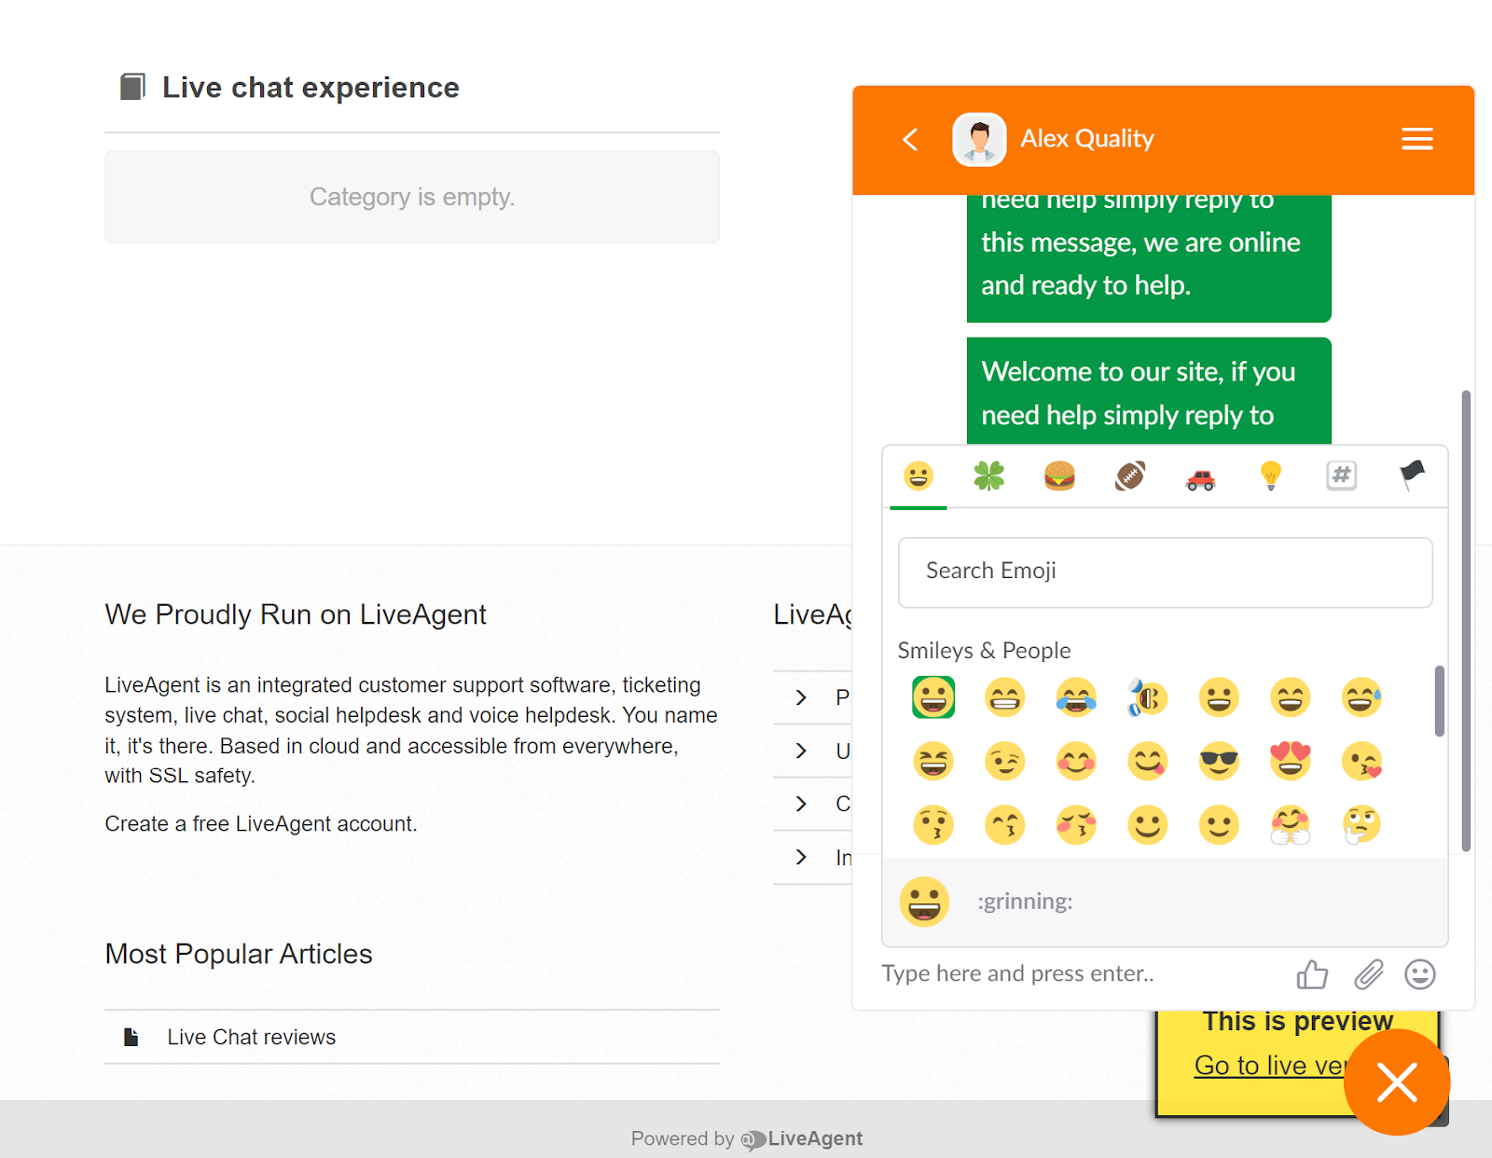Attach a file with paperclip icon

click(x=1368, y=974)
